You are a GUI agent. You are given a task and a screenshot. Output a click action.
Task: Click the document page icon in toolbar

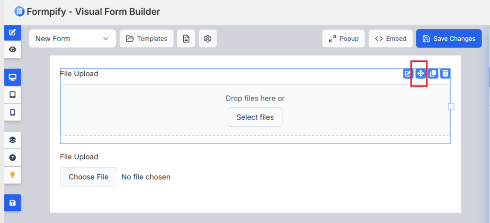(186, 39)
